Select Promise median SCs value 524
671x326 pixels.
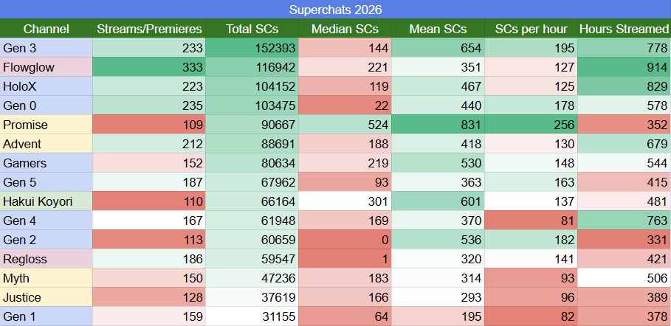[x=345, y=125]
